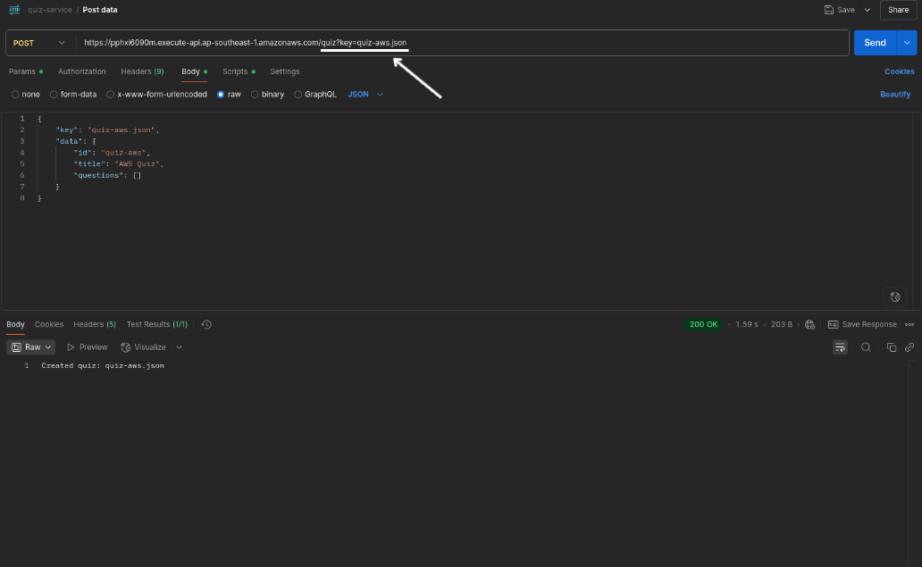Copy the response body to clipboard
Screen dimensions: 922x567
click(891, 347)
